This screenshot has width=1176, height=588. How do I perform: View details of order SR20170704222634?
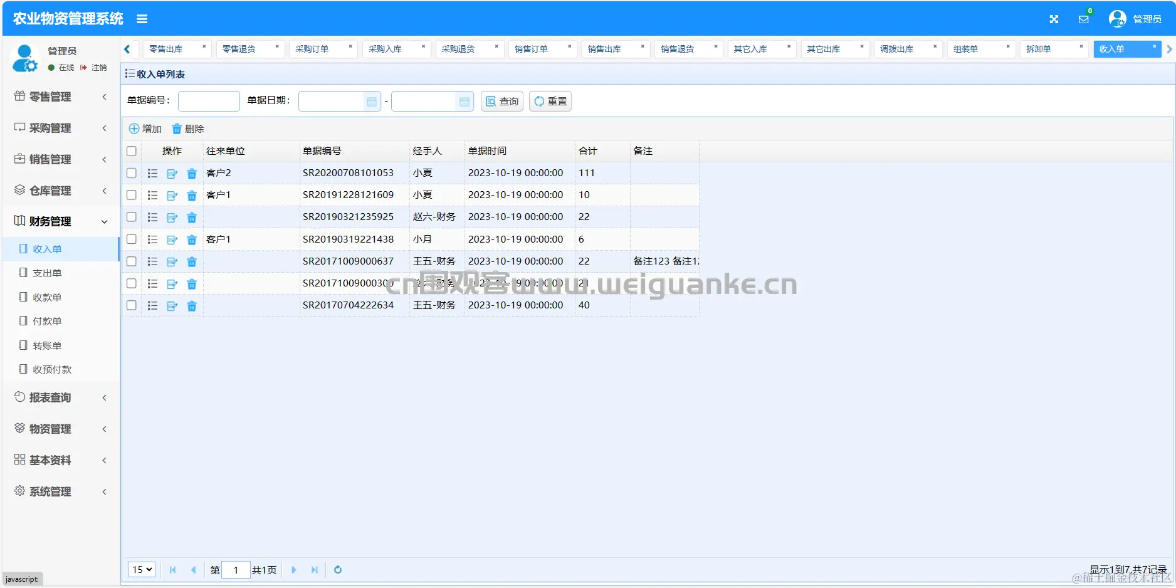152,306
